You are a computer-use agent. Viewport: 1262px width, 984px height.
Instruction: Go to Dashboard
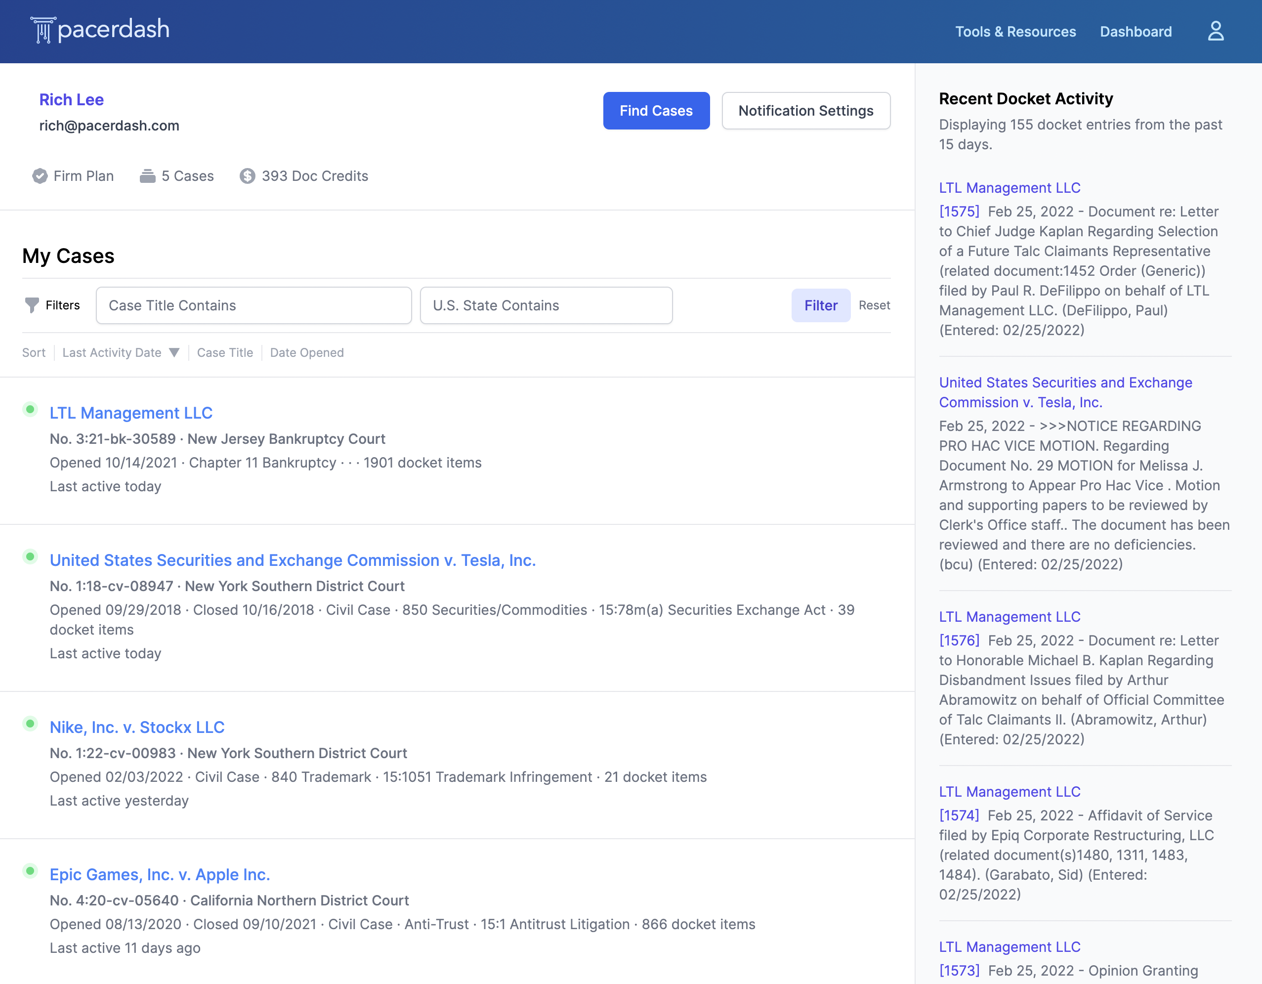click(1136, 32)
